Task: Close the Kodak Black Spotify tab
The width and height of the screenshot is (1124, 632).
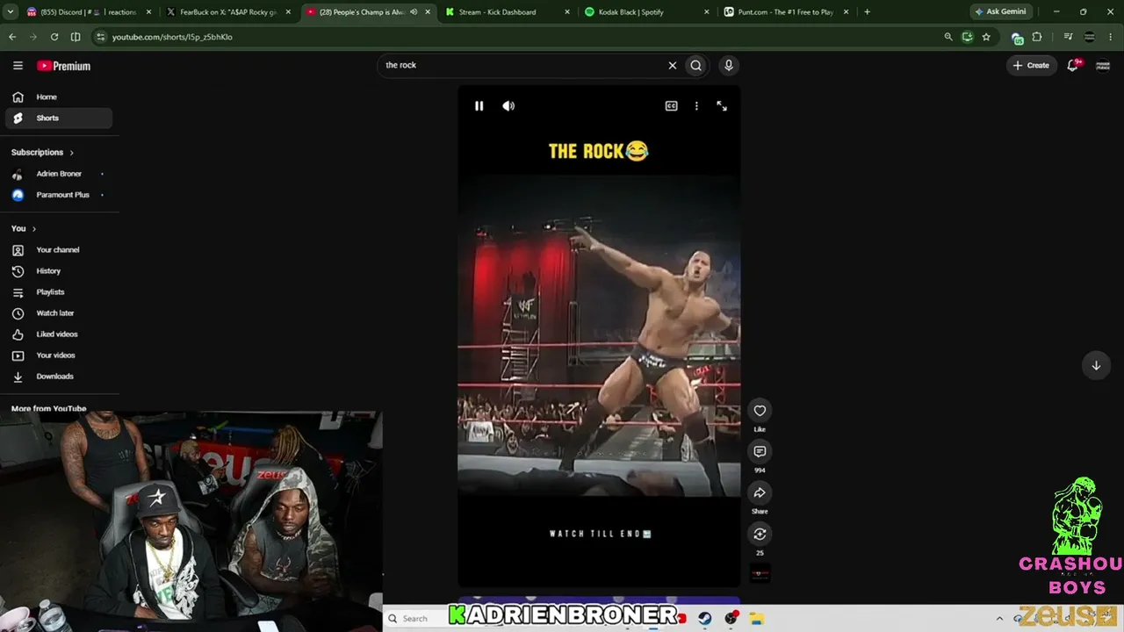Action: [x=707, y=12]
